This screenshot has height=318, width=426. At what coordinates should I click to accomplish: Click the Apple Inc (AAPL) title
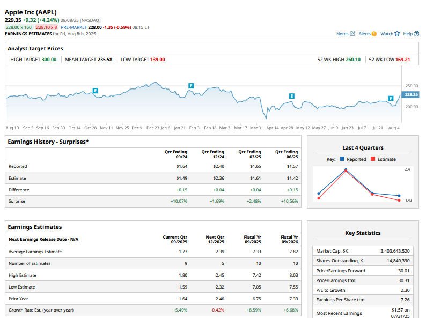click(31, 12)
